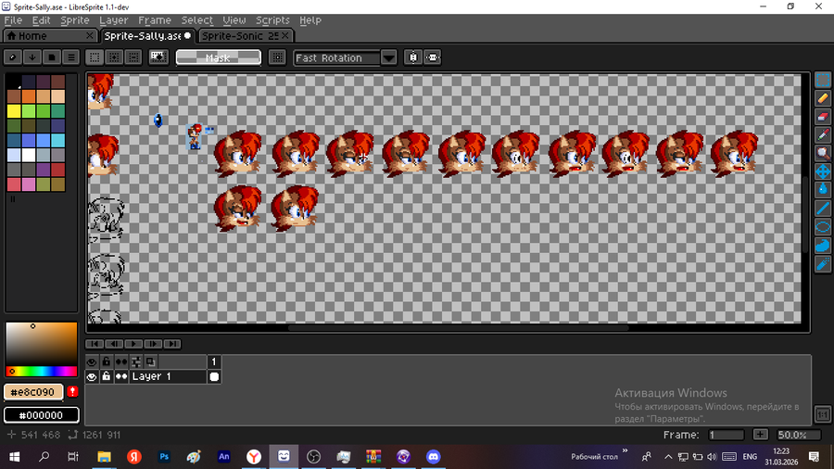This screenshot has width=834, height=469.
Task: Go to first frame button
Action: [95, 344]
